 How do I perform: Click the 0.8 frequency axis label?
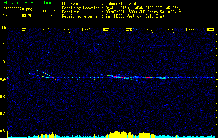pos(3,97)
